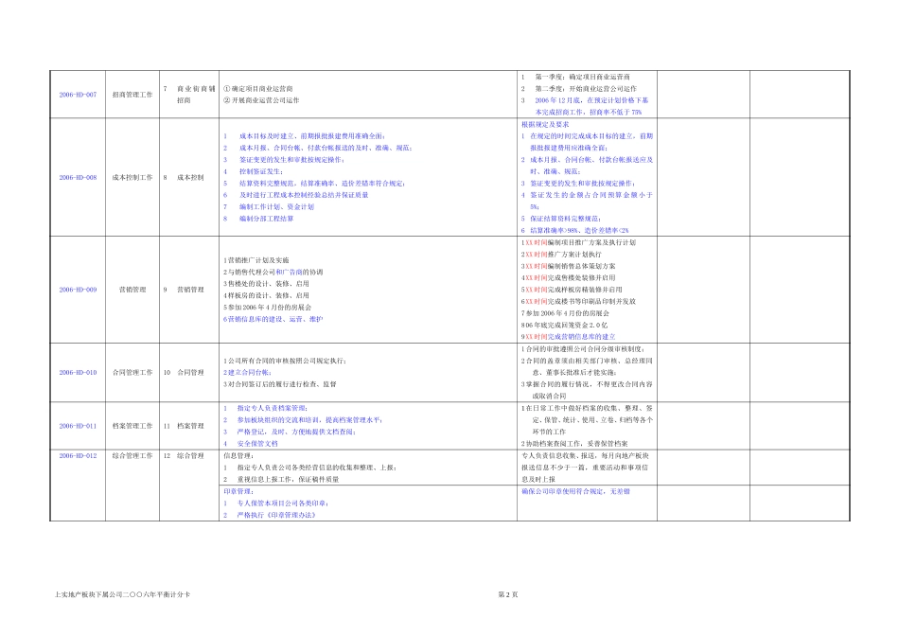This screenshot has width=899, height=636.
Task: Click blue line '专人保管本项目公司各类印章'
Action: click(x=283, y=503)
